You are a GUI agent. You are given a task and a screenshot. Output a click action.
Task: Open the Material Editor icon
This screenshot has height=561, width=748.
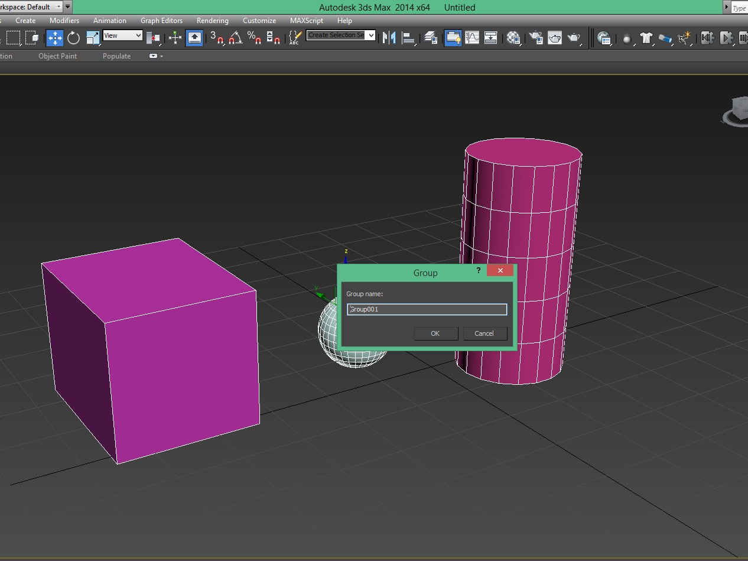(x=514, y=38)
